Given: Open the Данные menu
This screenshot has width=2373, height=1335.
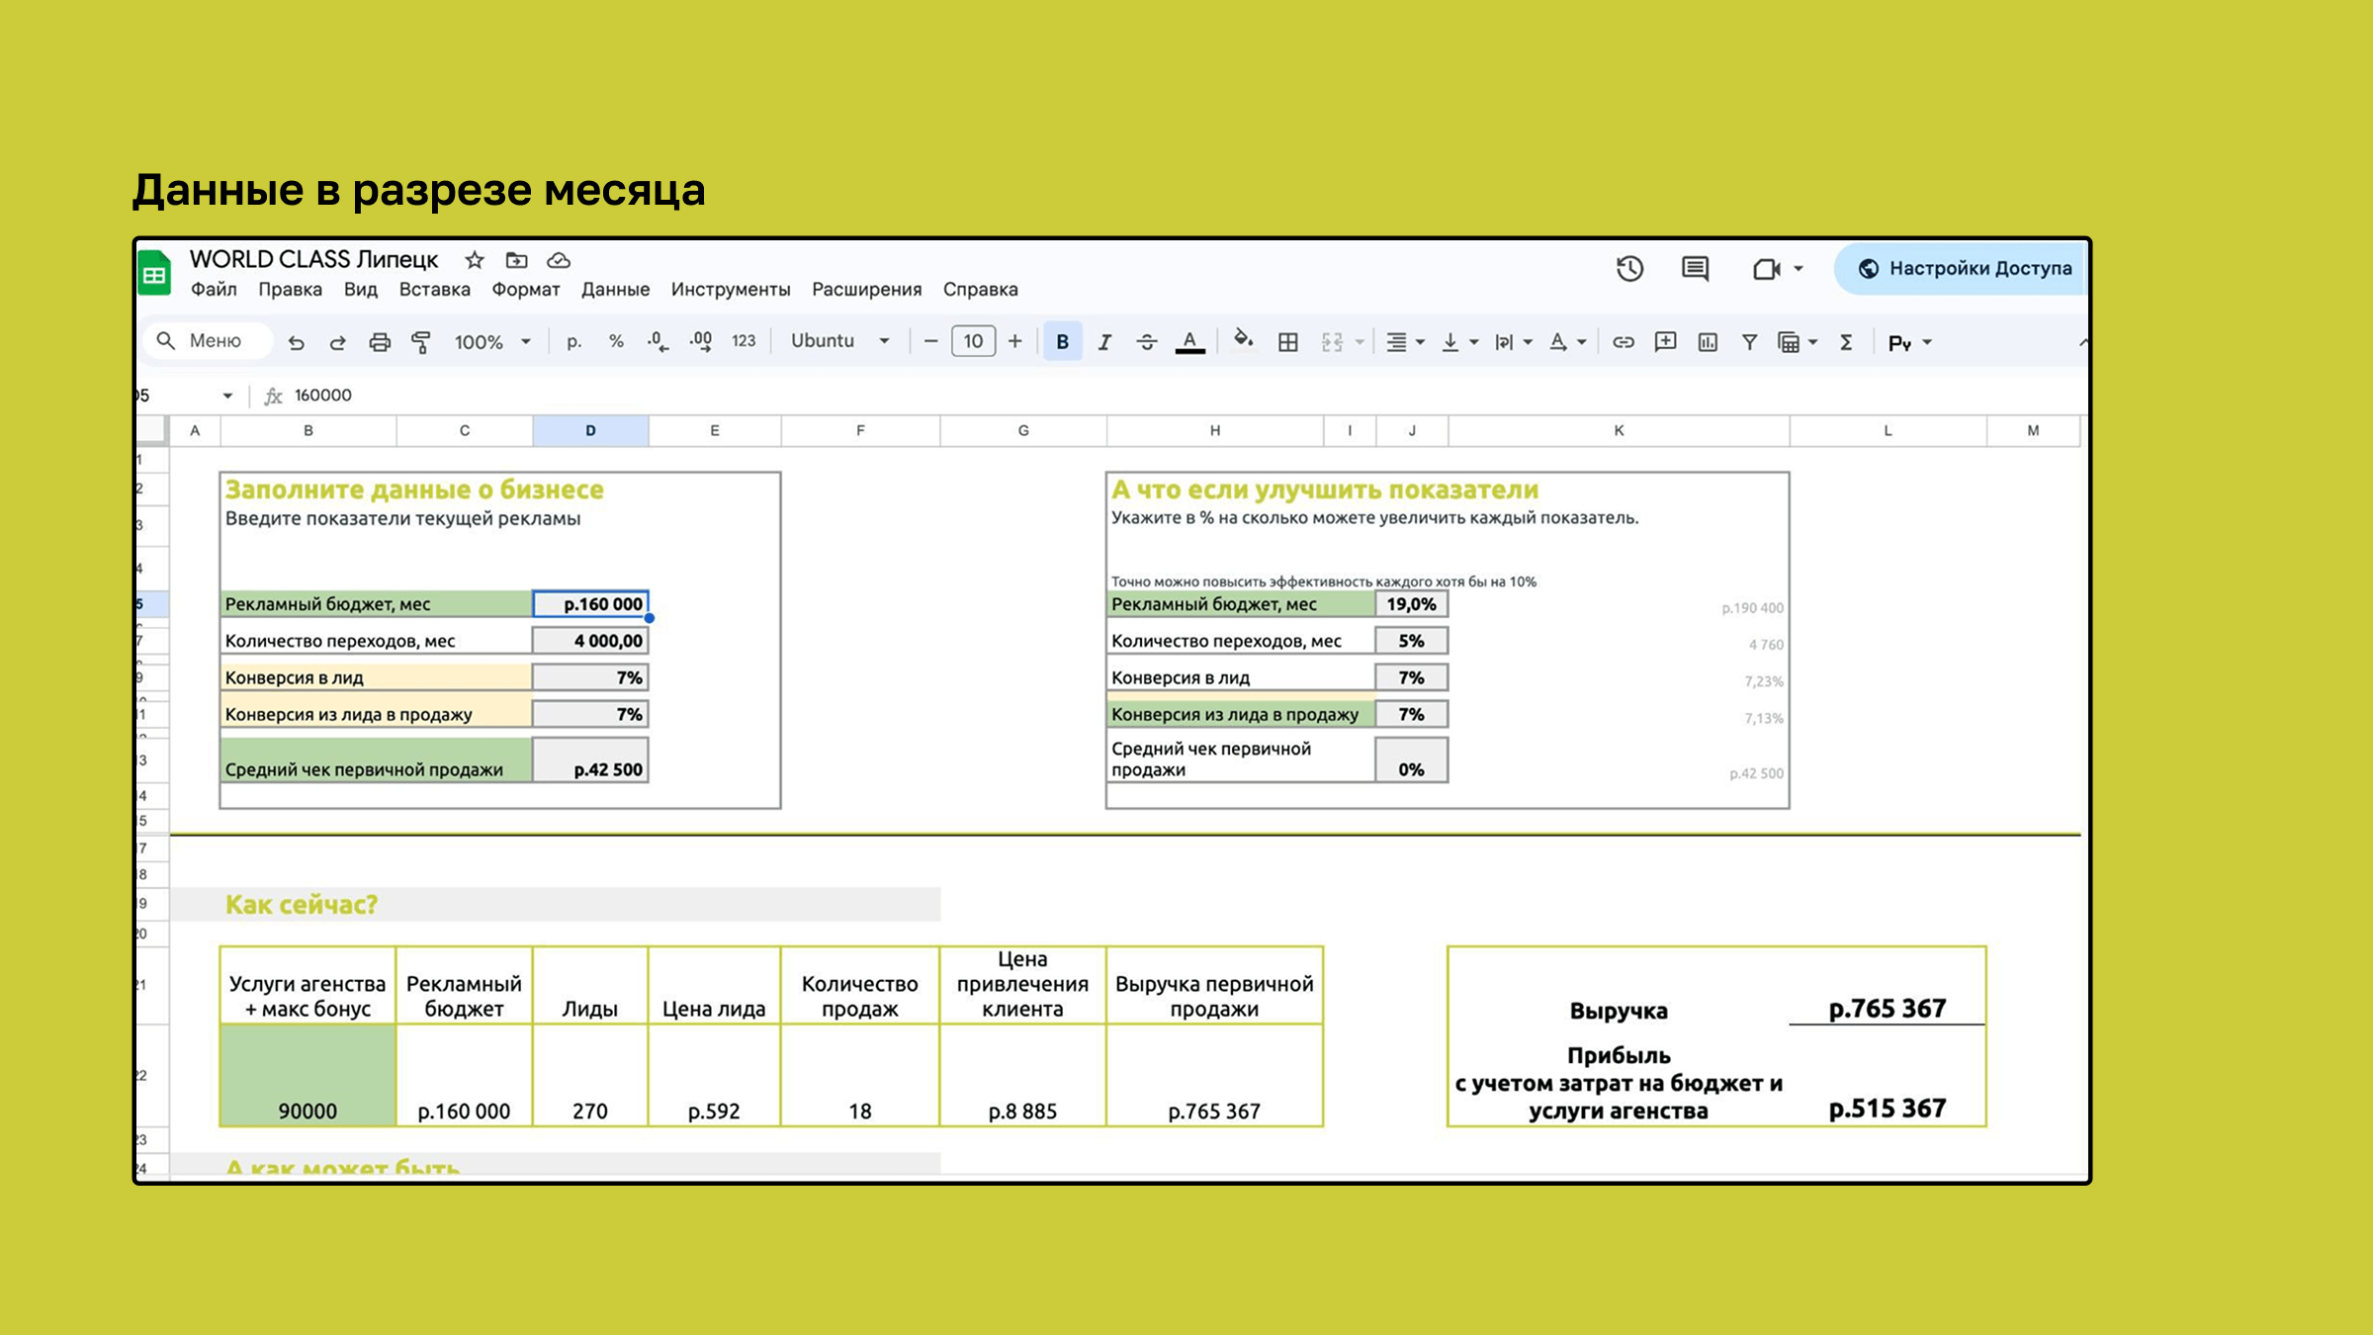Looking at the screenshot, I should click(x=615, y=290).
